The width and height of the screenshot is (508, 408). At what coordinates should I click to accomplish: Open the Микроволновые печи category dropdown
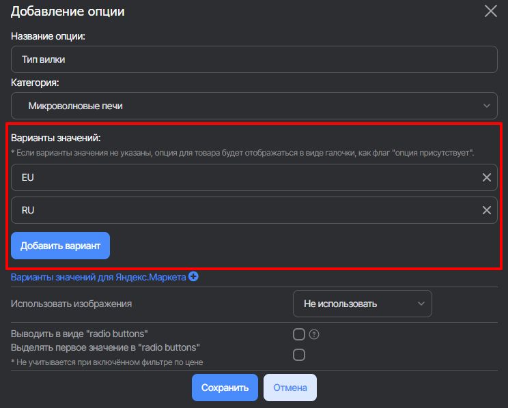click(253, 106)
